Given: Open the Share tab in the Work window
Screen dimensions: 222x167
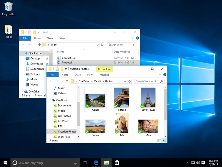Looking at the screenshot, I should [50, 38].
